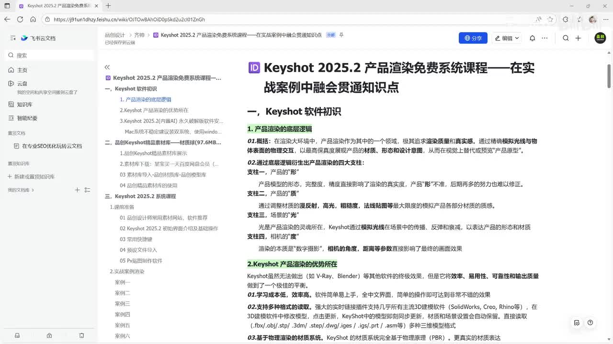The height and width of the screenshot is (344, 613).
Task: Open the templates/store icon at sidebar bottom
Action: point(49,335)
